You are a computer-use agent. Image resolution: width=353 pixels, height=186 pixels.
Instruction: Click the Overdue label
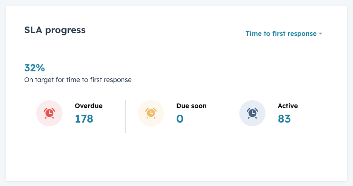88,106
